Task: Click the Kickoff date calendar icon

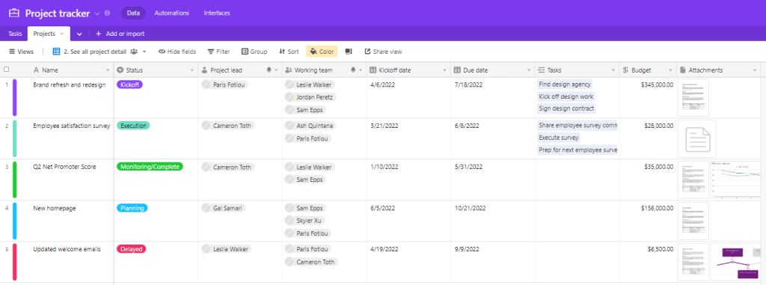Action: 373,70
